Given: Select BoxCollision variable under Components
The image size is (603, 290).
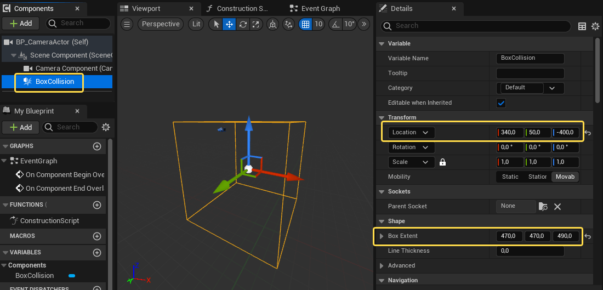Looking at the screenshot, I should pyautogui.click(x=35, y=276).
